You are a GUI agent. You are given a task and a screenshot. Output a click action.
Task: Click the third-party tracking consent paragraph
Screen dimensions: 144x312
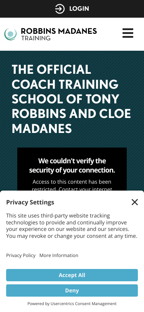tap(71, 226)
